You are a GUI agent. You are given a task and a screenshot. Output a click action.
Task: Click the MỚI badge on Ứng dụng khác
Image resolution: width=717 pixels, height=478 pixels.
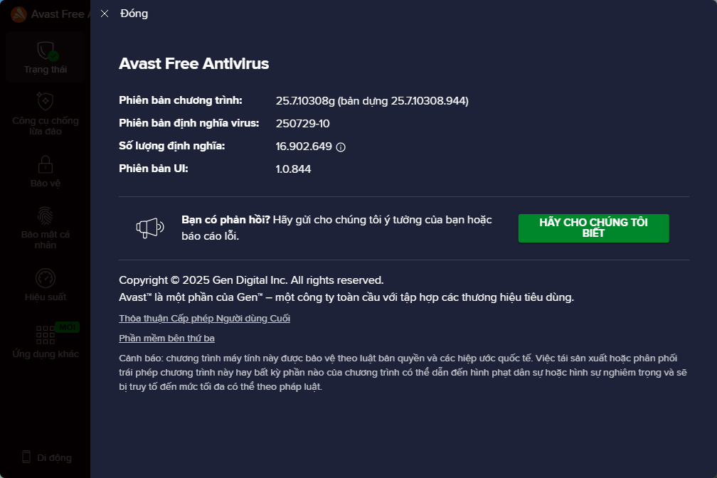click(x=67, y=327)
